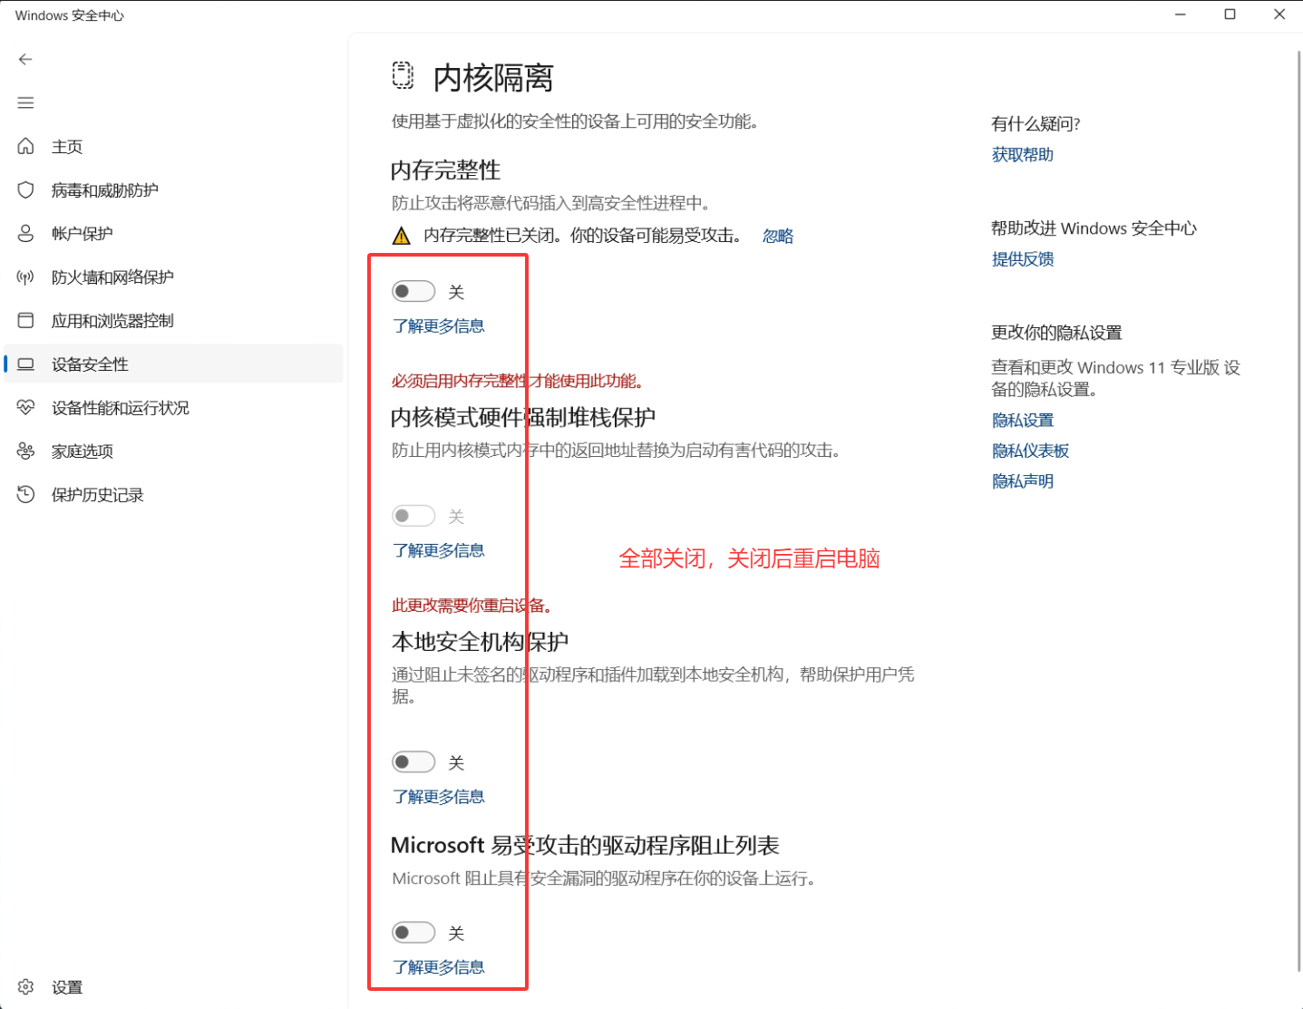Screen dimensions: 1303x1009
Task: Turn on 本地安全机构保护
Action: coord(413,762)
